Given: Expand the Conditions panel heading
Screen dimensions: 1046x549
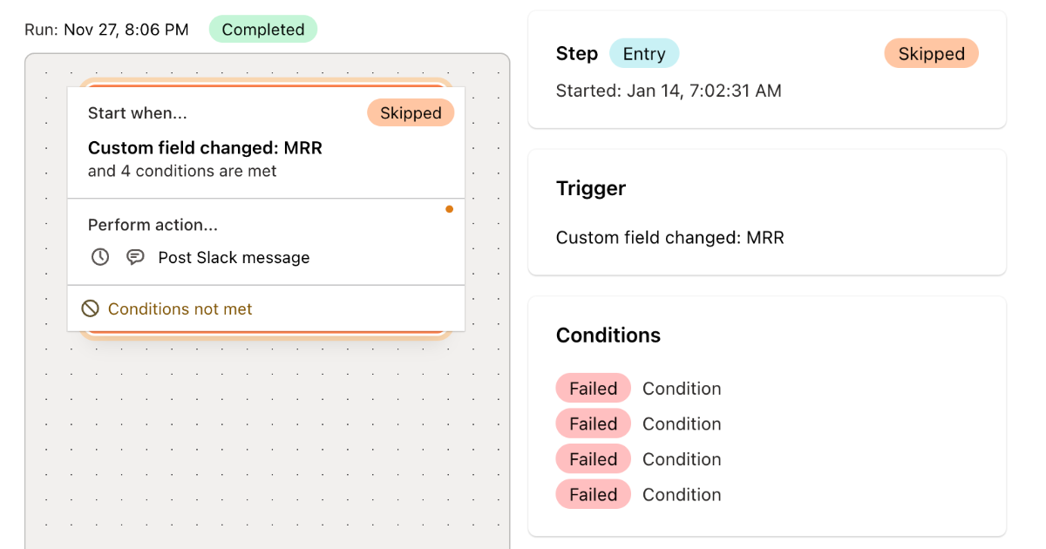Looking at the screenshot, I should pyautogui.click(x=608, y=335).
